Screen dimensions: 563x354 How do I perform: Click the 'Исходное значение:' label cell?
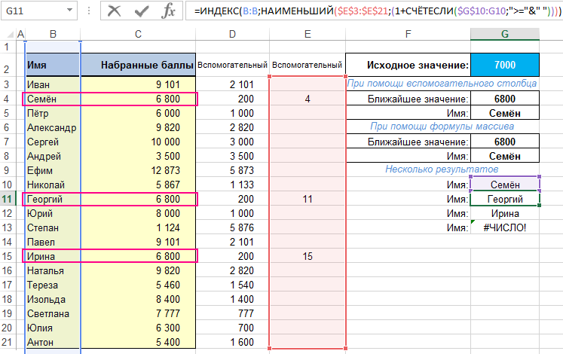coord(408,65)
